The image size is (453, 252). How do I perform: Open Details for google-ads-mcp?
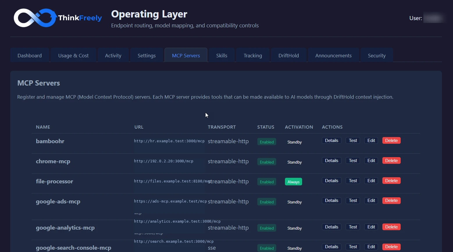pos(331,200)
